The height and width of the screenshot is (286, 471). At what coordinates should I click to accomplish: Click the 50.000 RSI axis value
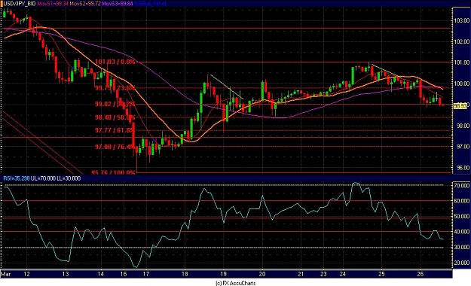[x=462, y=216]
